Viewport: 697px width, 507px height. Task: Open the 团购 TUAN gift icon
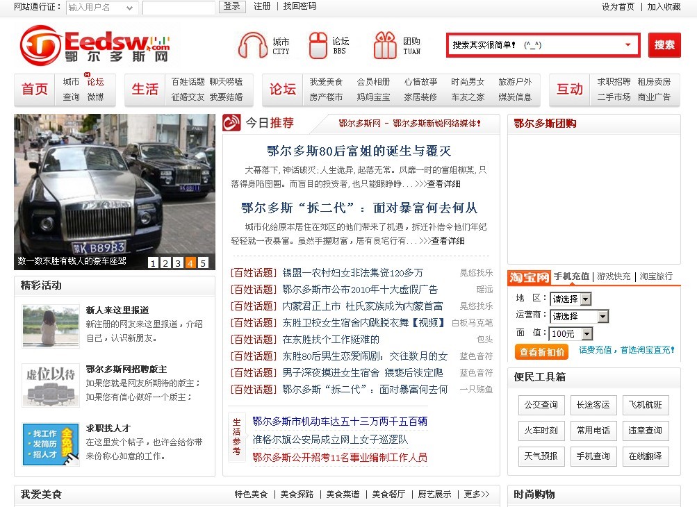[385, 45]
